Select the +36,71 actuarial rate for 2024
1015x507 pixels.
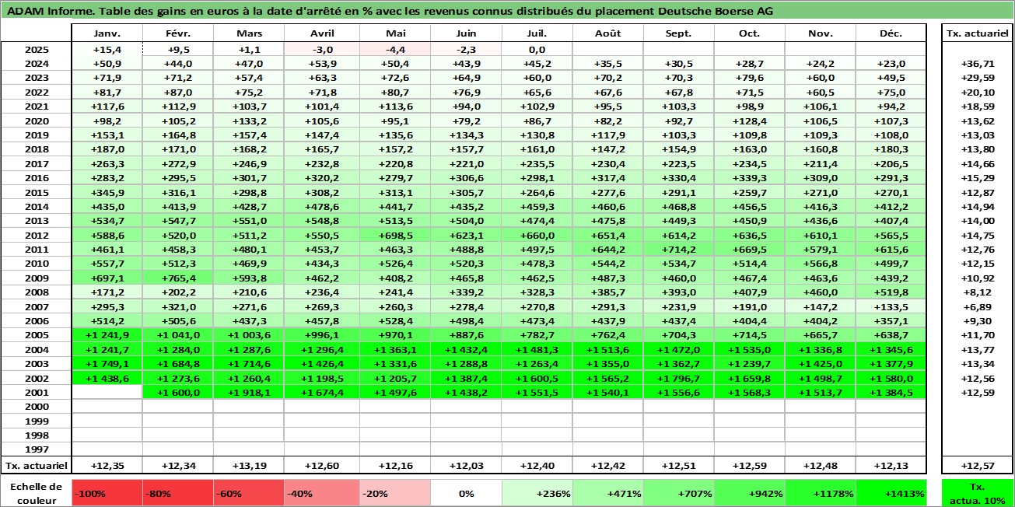tap(977, 63)
